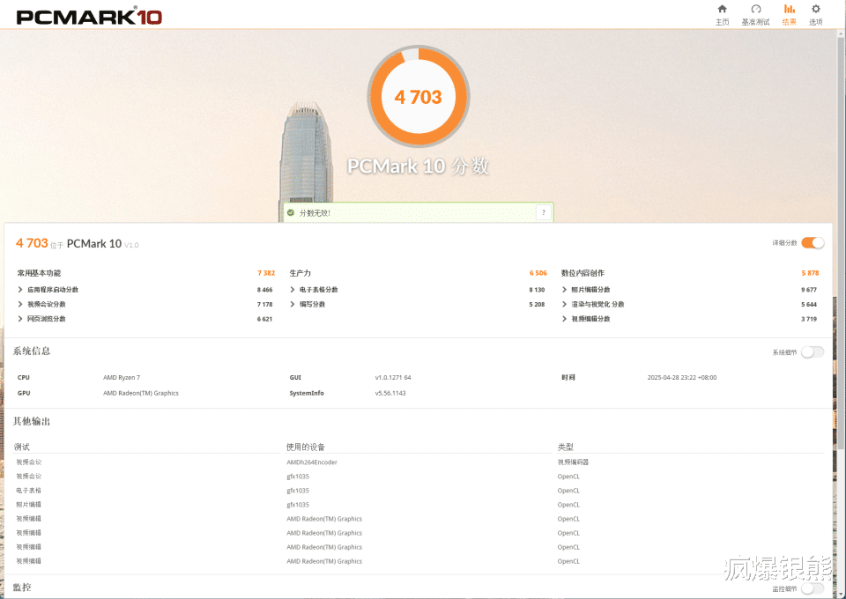Click the GPU row's AMD Radeon(TM) Graphics value

pos(141,393)
